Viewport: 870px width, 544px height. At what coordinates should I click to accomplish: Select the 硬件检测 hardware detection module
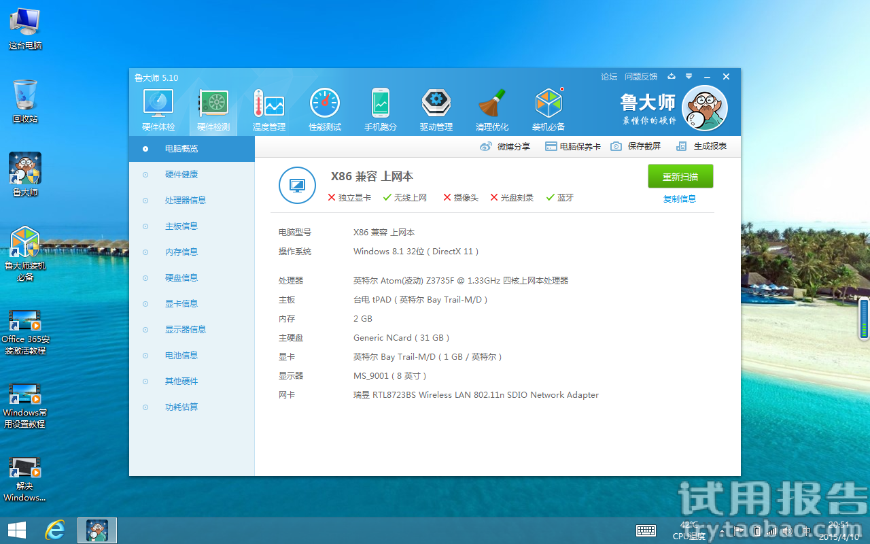213,110
